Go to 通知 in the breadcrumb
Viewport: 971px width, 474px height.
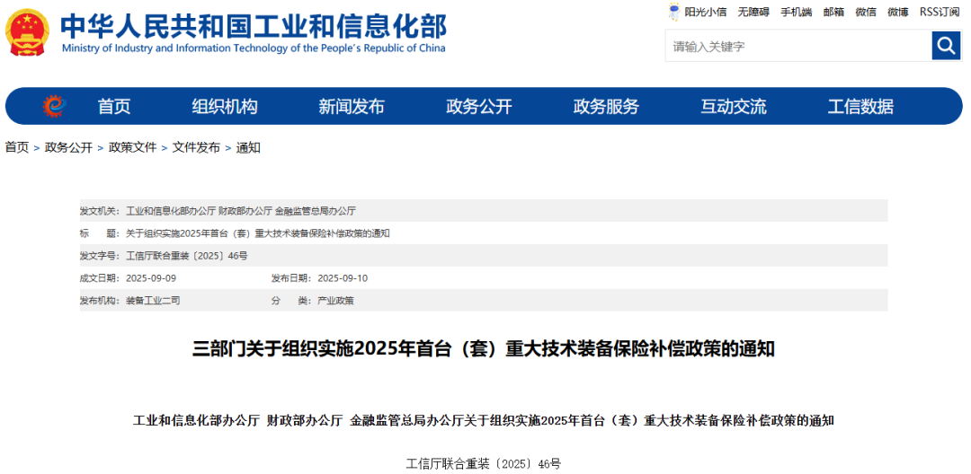click(248, 148)
